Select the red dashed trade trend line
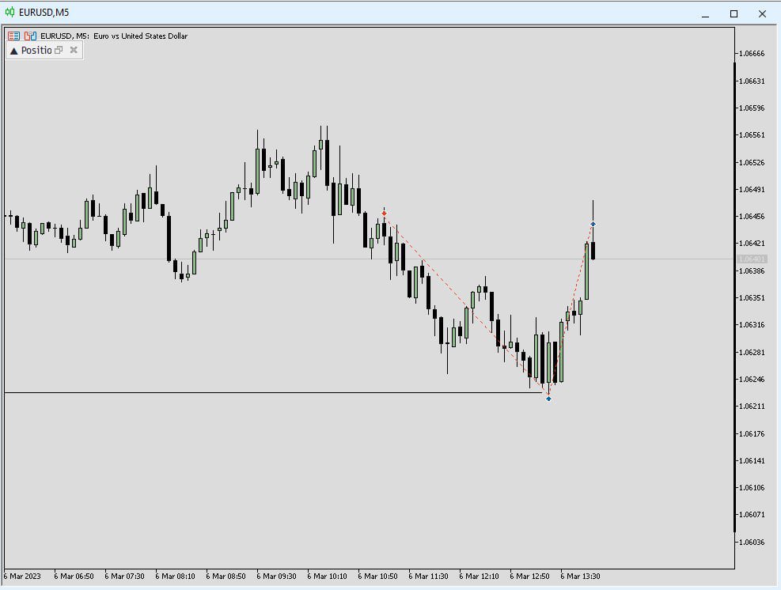Screen dimensions: 781x590 (466, 305)
